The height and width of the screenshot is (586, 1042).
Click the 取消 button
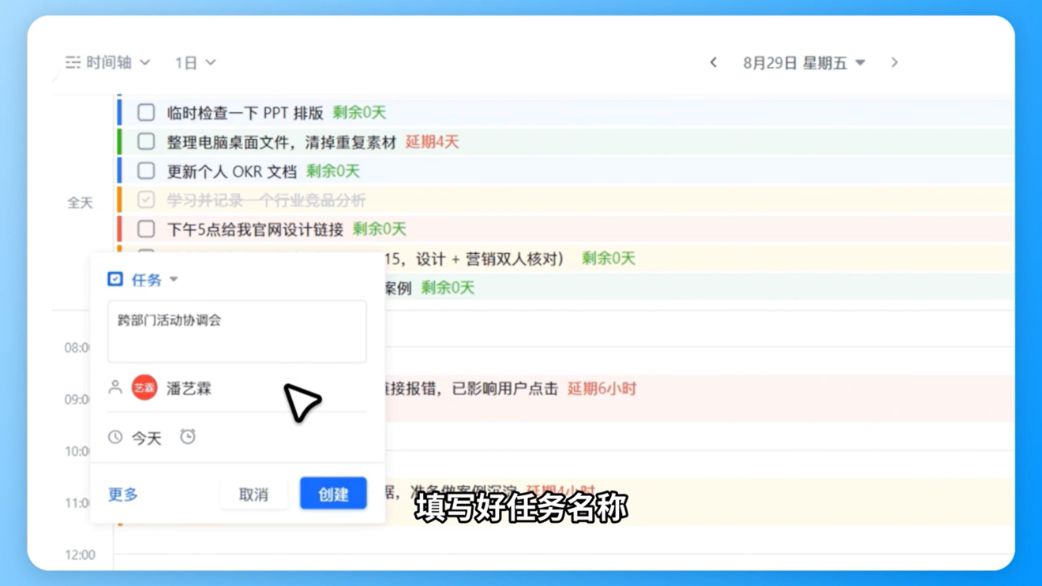(x=253, y=494)
